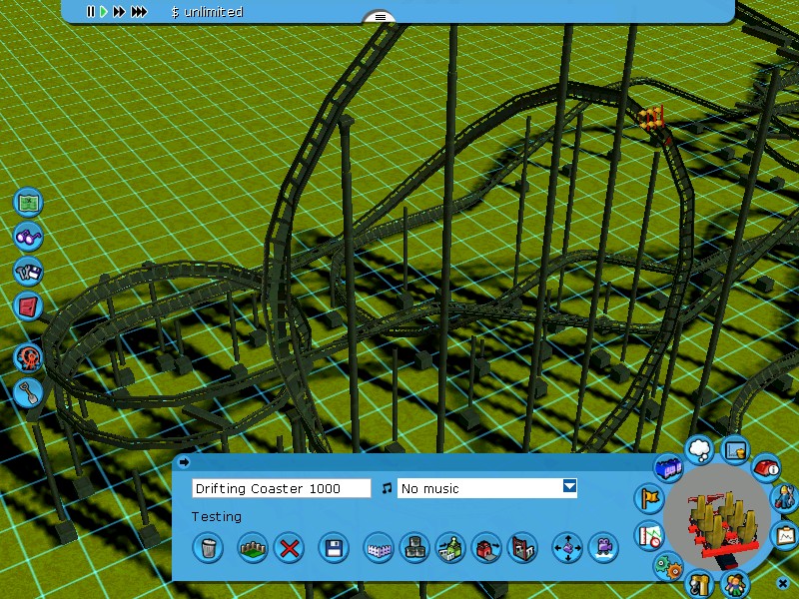Open the yellow flag tab
This screenshot has height=599, width=799.
[x=649, y=497]
